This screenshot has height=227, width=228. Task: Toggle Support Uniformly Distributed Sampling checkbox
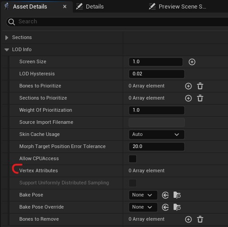coord(133,183)
